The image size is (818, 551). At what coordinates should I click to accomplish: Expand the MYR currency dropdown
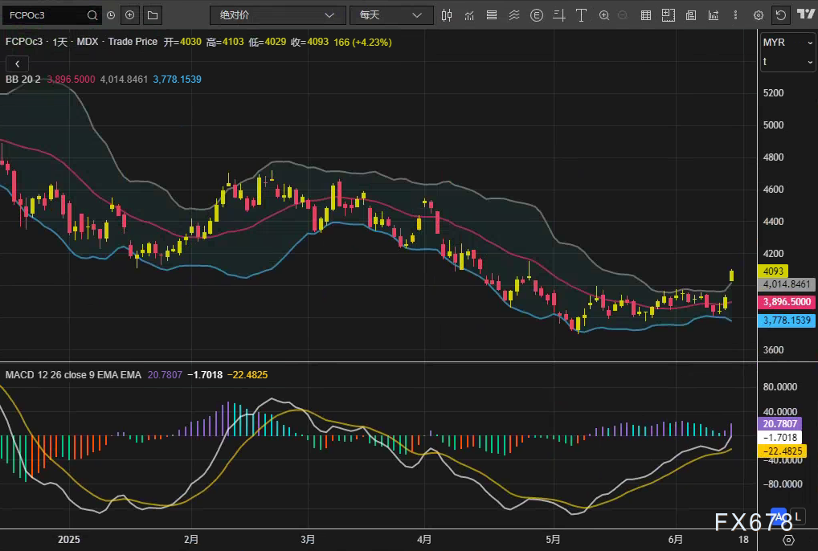click(x=787, y=42)
